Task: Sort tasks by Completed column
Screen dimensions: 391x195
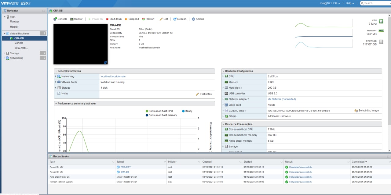Action: (370, 162)
